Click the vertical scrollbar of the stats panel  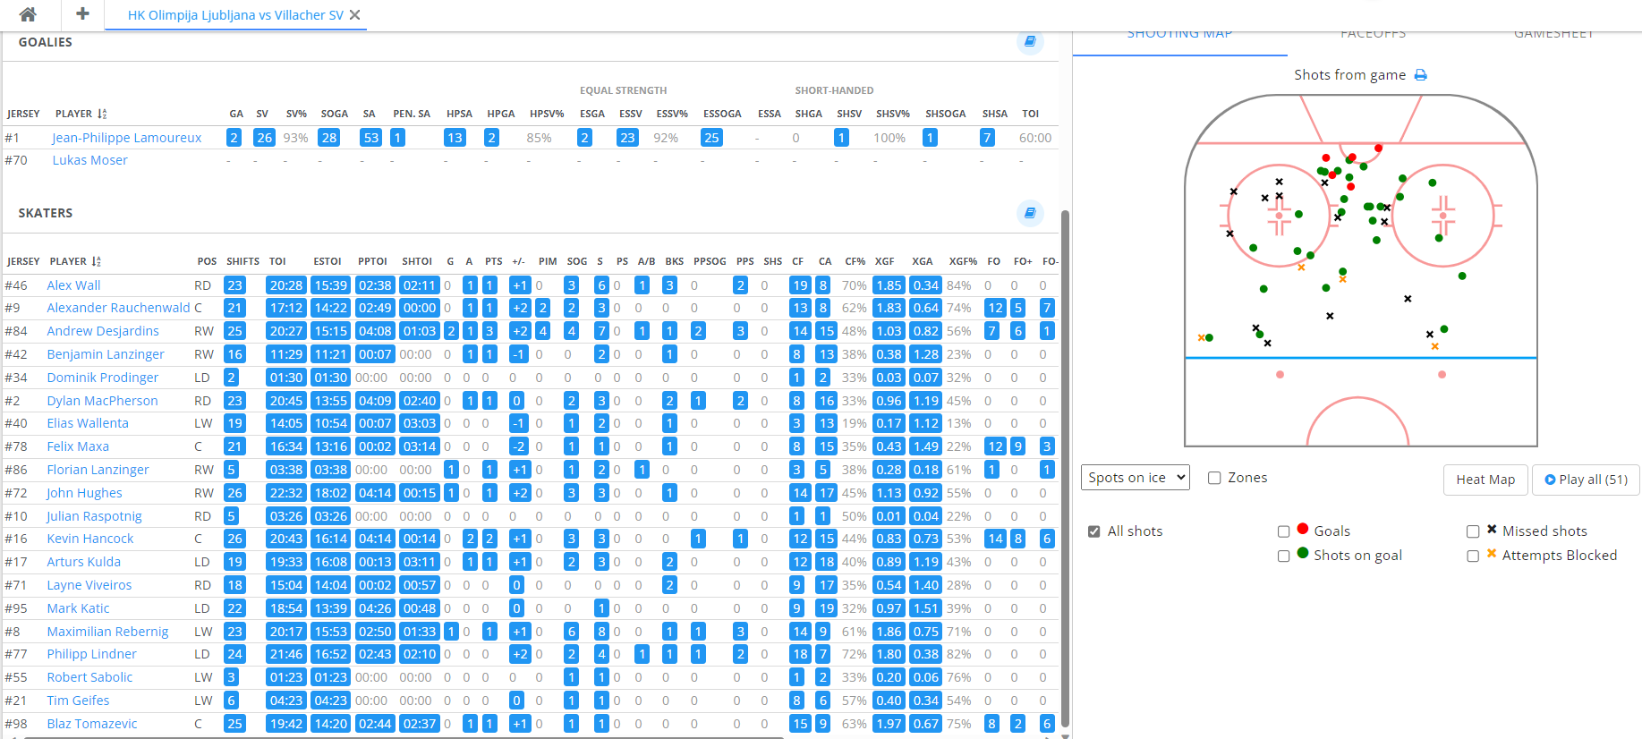1064,447
